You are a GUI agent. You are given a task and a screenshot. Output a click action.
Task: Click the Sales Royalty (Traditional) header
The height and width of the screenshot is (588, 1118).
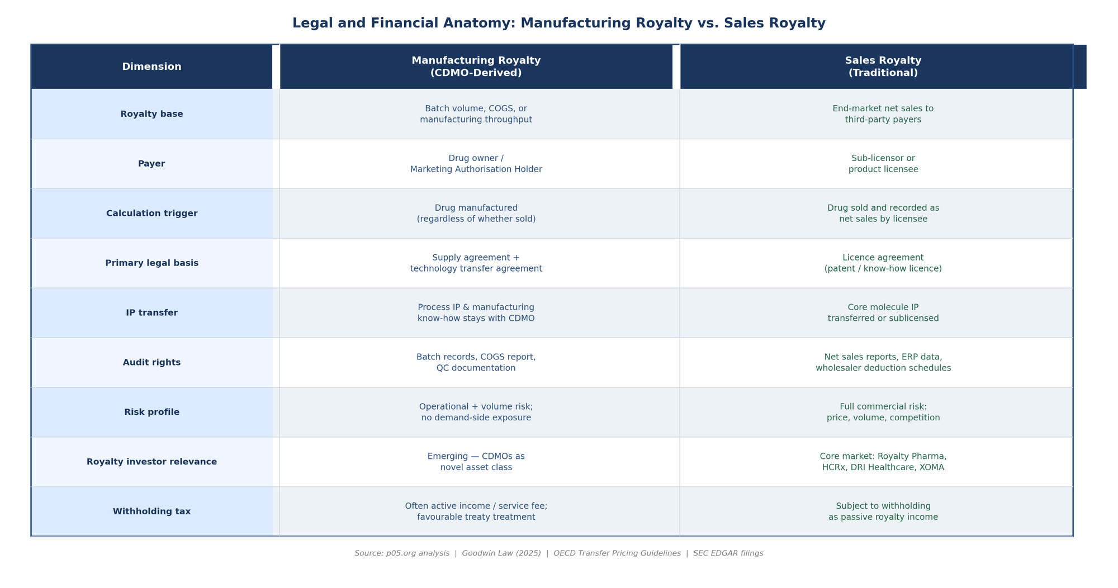click(x=883, y=67)
